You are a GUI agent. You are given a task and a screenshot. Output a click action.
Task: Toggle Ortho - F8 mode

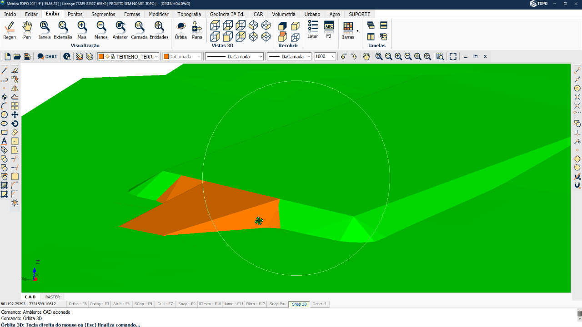point(77,304)
